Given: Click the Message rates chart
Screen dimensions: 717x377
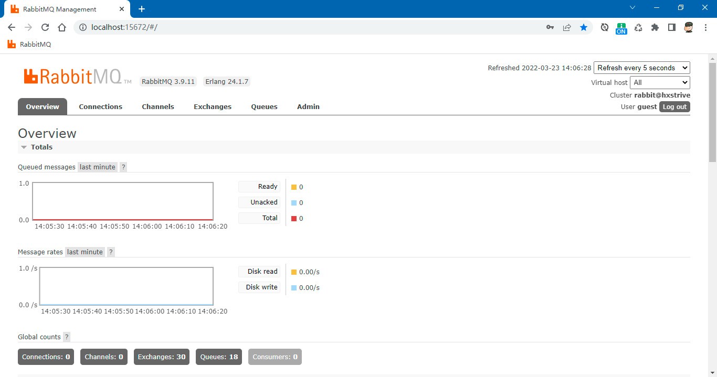Looking at the screenshot, I should 126,286.
